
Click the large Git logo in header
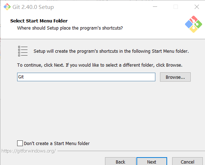click(194, 24)
